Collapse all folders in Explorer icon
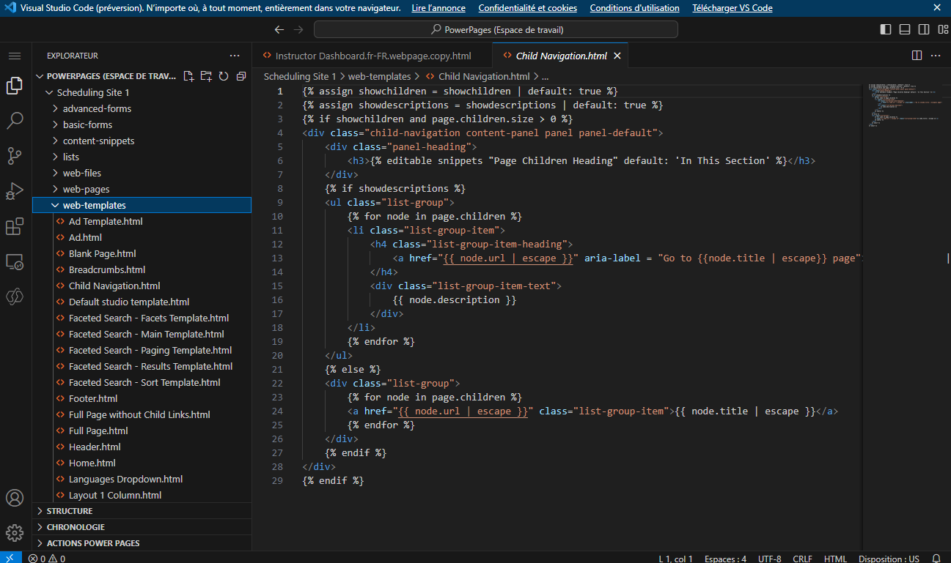Screen dimensions: 951x563 click(x=240, y=75)
